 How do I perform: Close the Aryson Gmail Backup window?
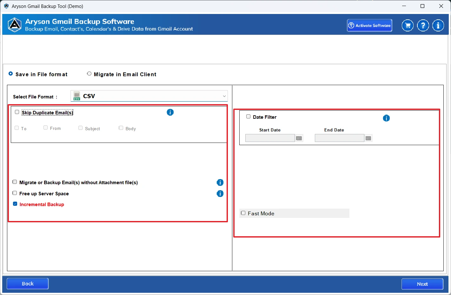pos(441,6)
